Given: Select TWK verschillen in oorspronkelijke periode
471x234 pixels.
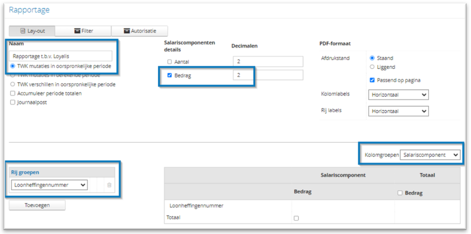Looking at the screenshot, I should [13, 85].
